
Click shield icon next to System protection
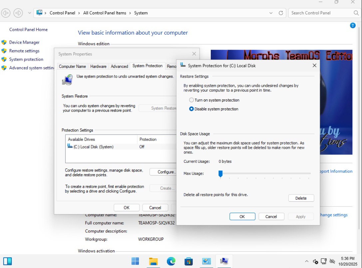(x=4, y=59)
